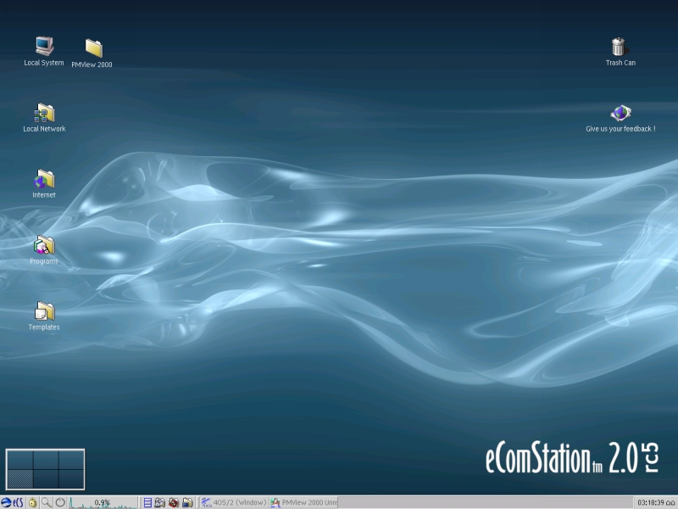Open the 'Give us your feedback !' icon

pos(620,113)
